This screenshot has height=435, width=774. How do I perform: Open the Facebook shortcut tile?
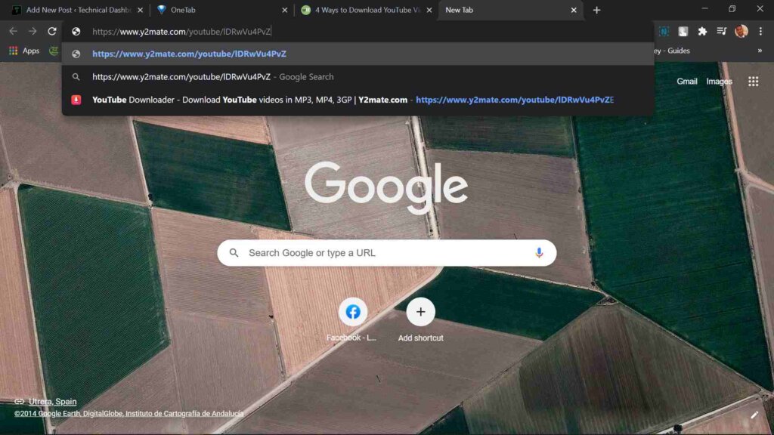[x=352, y=319]
